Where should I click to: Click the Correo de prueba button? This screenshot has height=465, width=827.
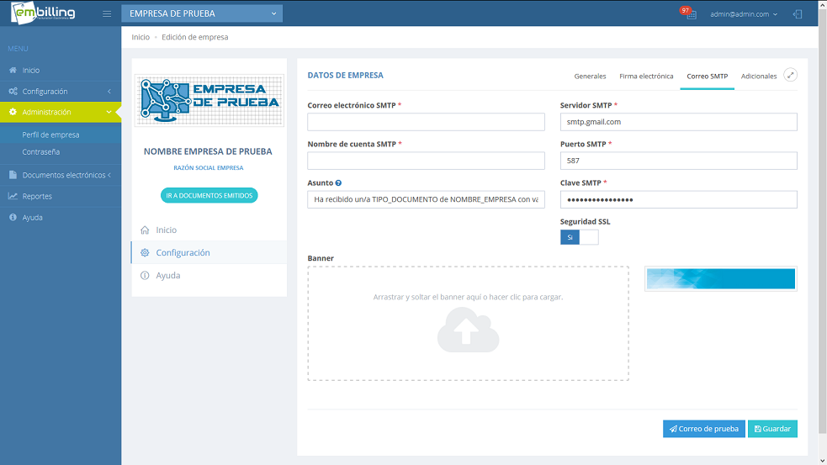703,429
